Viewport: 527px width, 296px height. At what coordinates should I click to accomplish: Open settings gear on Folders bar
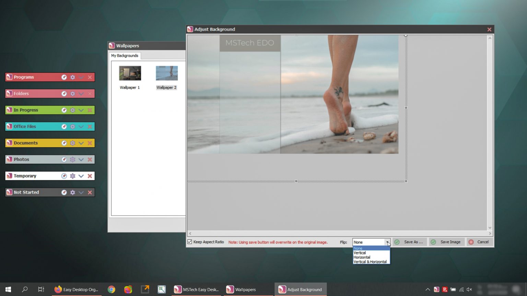(73, 94)
